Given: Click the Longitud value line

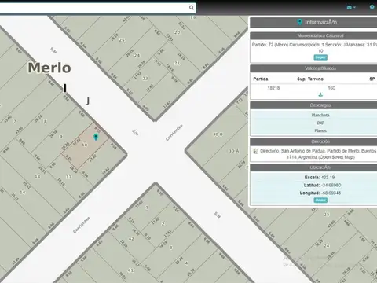Looking at the screenshot, I should click(x=320, y=193).
